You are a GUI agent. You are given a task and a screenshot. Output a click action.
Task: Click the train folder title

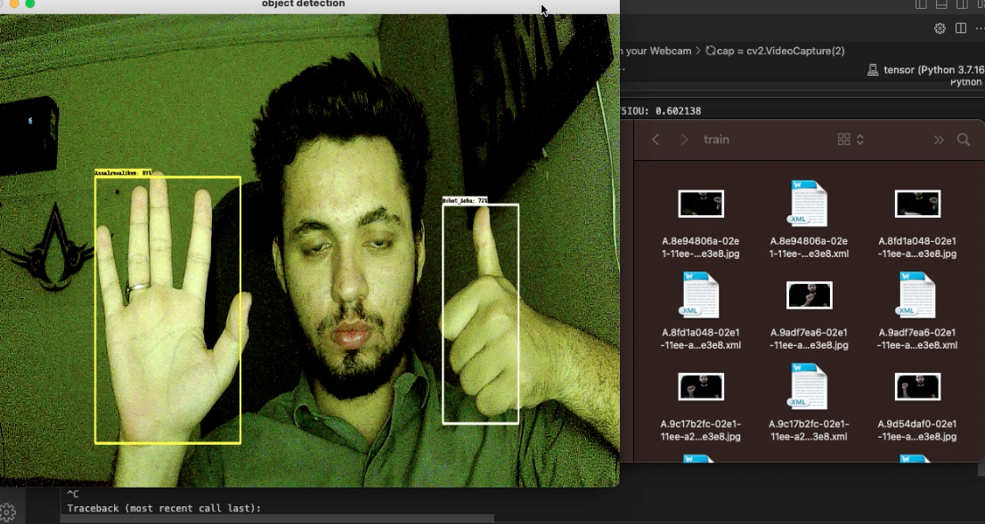716,140
